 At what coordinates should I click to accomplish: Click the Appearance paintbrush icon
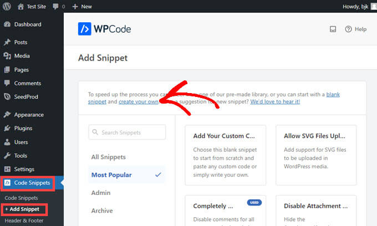7,115
